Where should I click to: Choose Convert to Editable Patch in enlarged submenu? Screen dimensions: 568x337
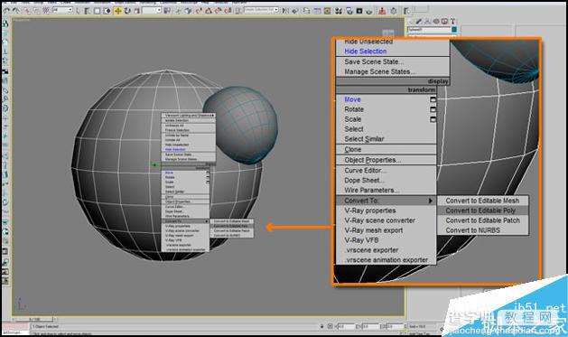[x=482, y=220]
